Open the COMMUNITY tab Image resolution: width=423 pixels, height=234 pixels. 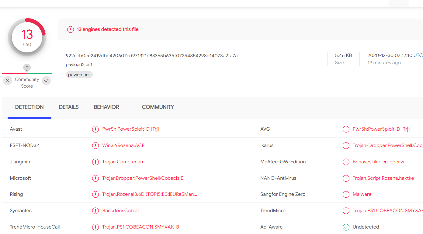[158, 107]
